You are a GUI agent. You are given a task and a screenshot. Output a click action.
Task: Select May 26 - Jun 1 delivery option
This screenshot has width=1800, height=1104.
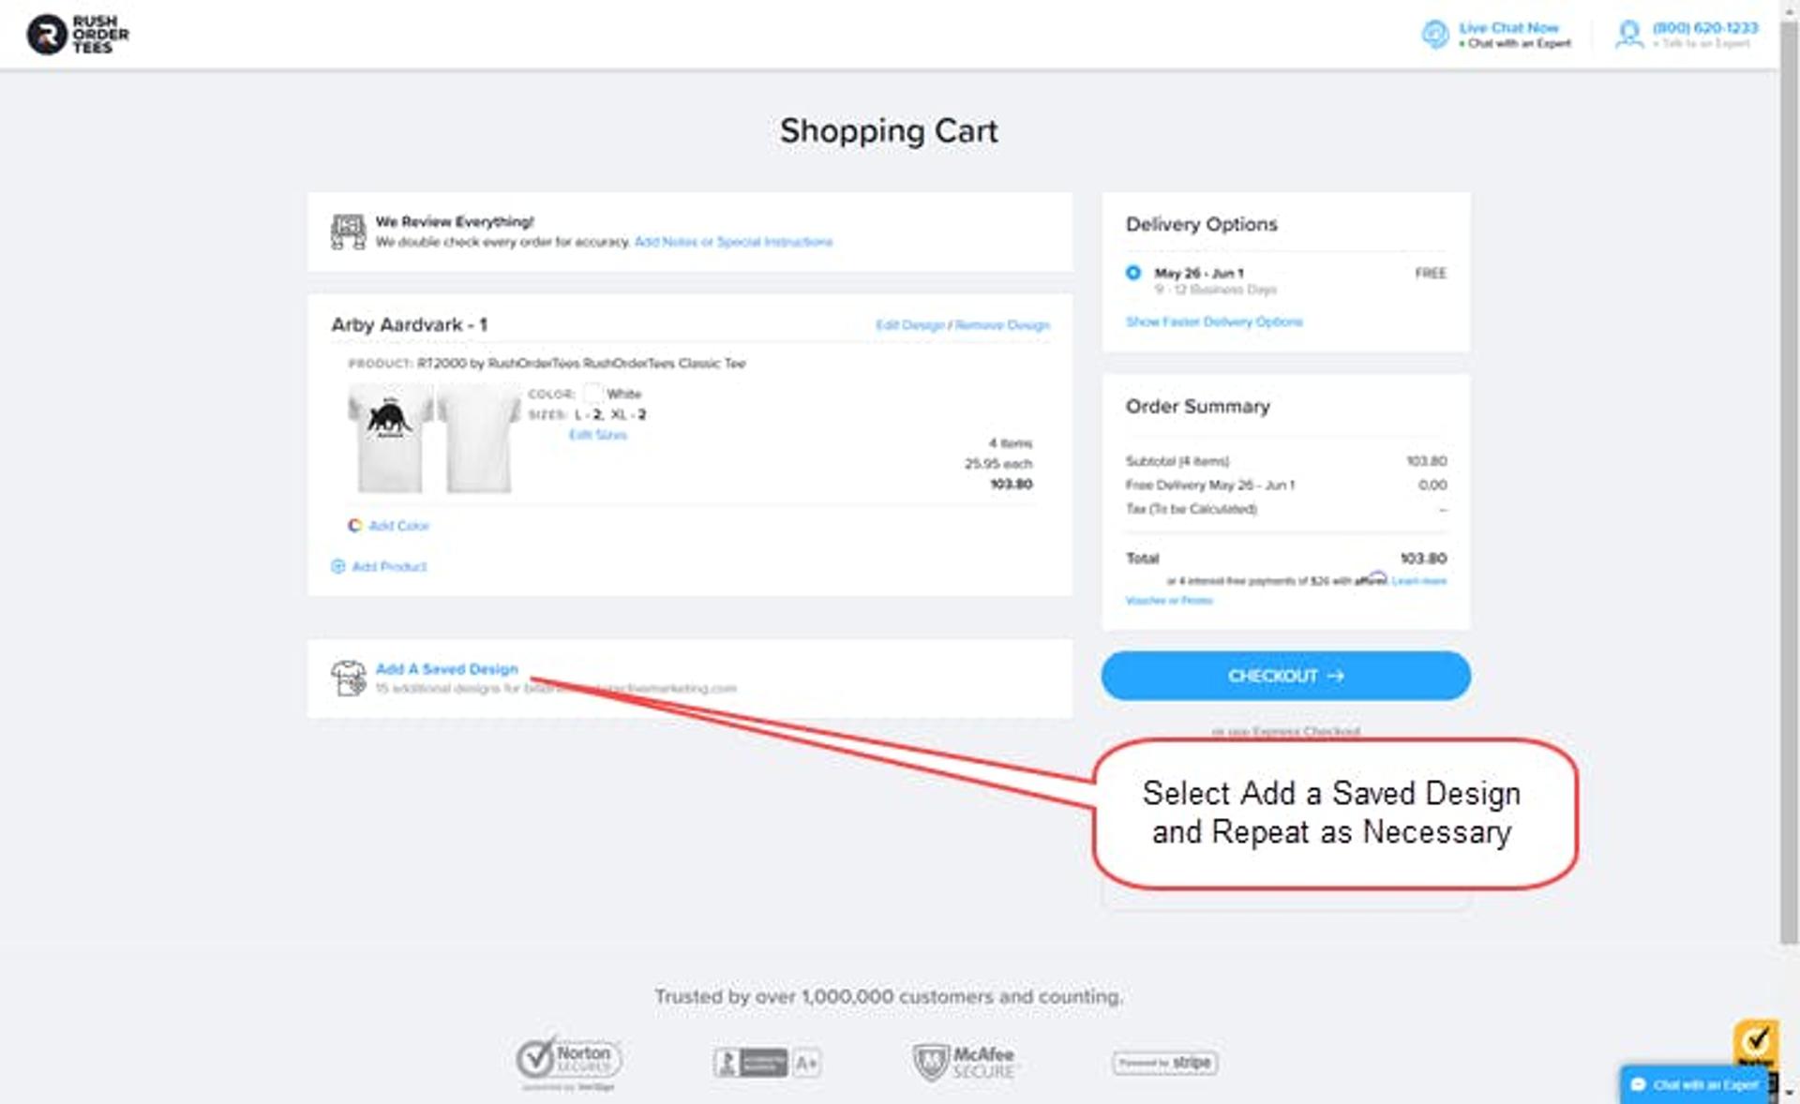pyautogui.click(x=1133, y=273)
